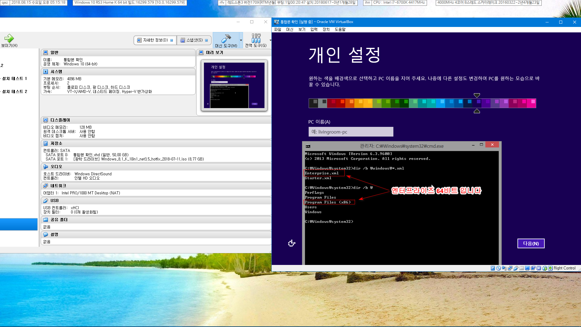Close the Details (자세한 정보) pane via its x icon

coord(172,40)
